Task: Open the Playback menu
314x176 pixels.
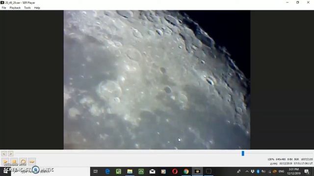Action: (x=15, y=8)
